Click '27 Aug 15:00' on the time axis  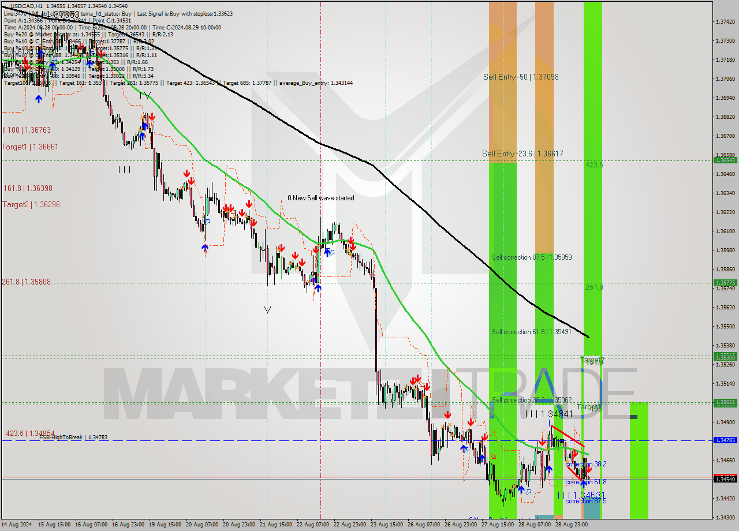tap(498, 525)
